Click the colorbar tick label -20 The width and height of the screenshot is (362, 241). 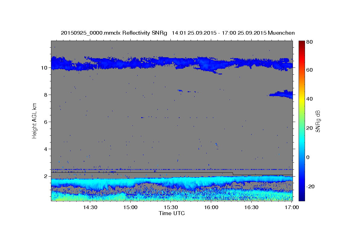pos(310,186)
